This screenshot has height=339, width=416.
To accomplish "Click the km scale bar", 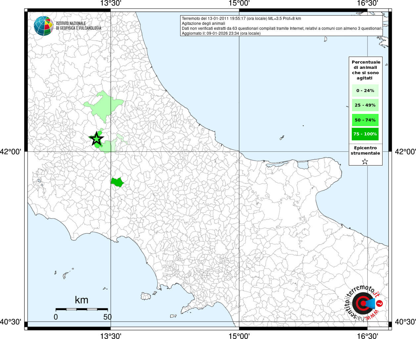I will click(x=81, y=309).
